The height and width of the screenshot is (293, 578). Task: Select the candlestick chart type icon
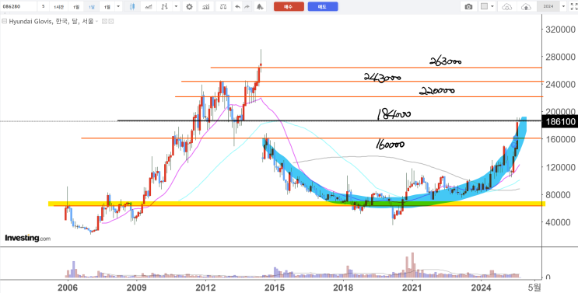pos(132,7)
